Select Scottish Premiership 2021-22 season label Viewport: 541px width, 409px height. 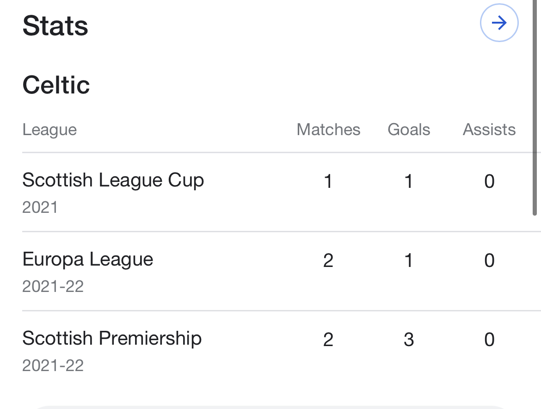53,366
